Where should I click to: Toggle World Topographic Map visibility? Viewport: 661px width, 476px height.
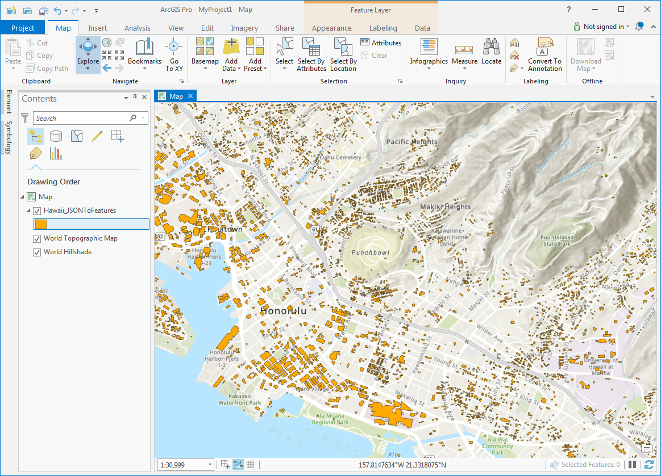pos(37,238)
